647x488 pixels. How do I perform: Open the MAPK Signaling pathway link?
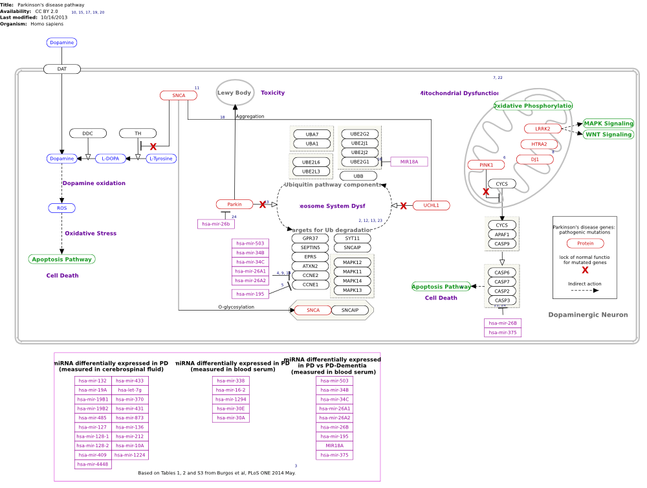(608, 123)
